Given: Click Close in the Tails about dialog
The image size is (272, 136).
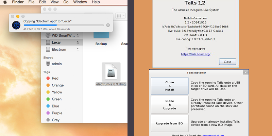Looking at the screenshot, I should coord(227,62).
